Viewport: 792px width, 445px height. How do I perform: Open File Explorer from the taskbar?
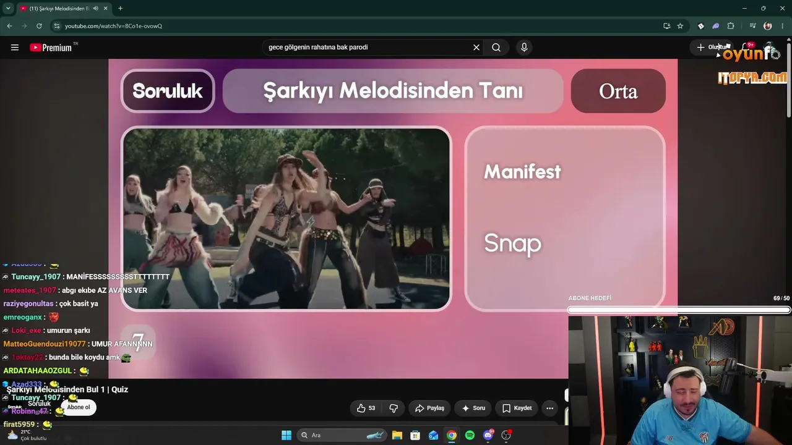(x=397, y=435)
